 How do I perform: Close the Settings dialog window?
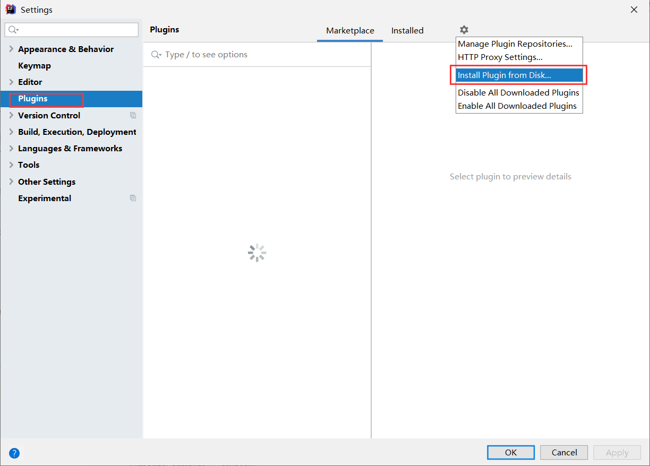click(x=634, y=10)
